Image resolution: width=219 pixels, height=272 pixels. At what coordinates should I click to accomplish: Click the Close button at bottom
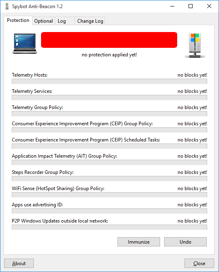point(199,263)
